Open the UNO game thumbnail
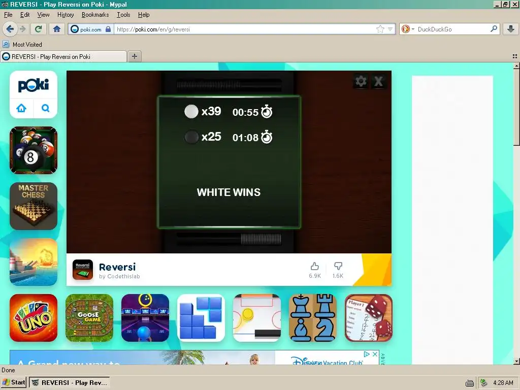 34,318
